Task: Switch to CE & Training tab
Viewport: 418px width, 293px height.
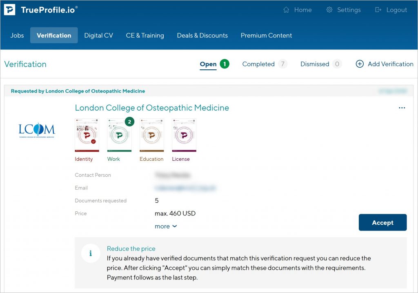Action: 145,36
